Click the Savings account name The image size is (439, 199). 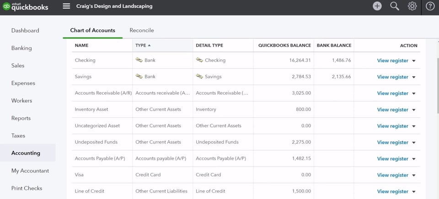[83, 76]
